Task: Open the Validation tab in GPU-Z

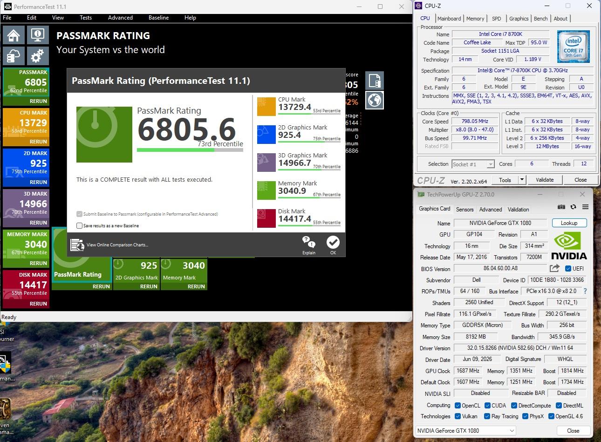Action: (518, 210)
